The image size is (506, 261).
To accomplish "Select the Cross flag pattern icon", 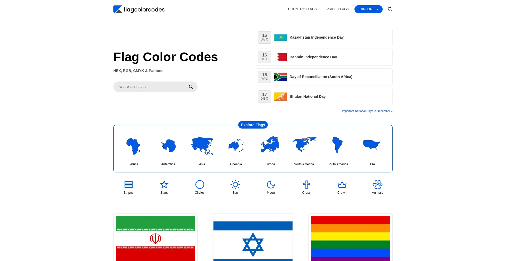I will [306, 185].
